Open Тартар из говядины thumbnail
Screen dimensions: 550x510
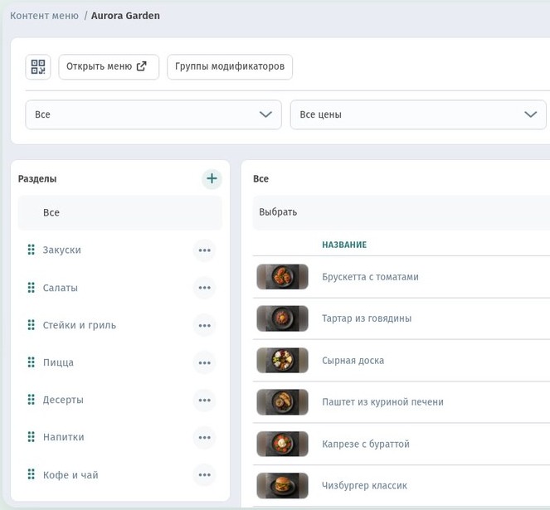(282, 318)
